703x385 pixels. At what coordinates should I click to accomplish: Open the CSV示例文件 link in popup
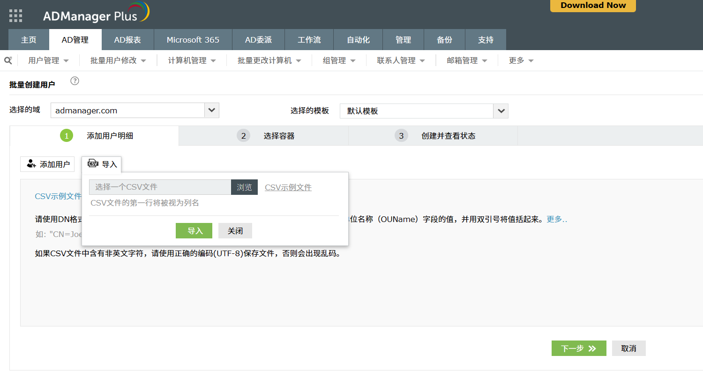click(x=288, y=187)
